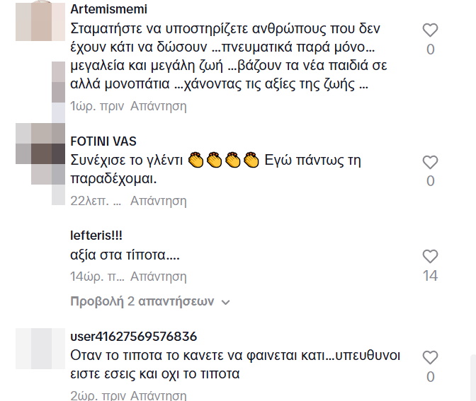Click 1ώρ. πριν timestamp on Artemismemi comment

click(x=97, y=106)
